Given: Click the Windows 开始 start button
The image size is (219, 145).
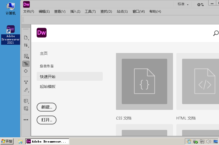Looking at the screenshot, I should (x=7, y=141).
